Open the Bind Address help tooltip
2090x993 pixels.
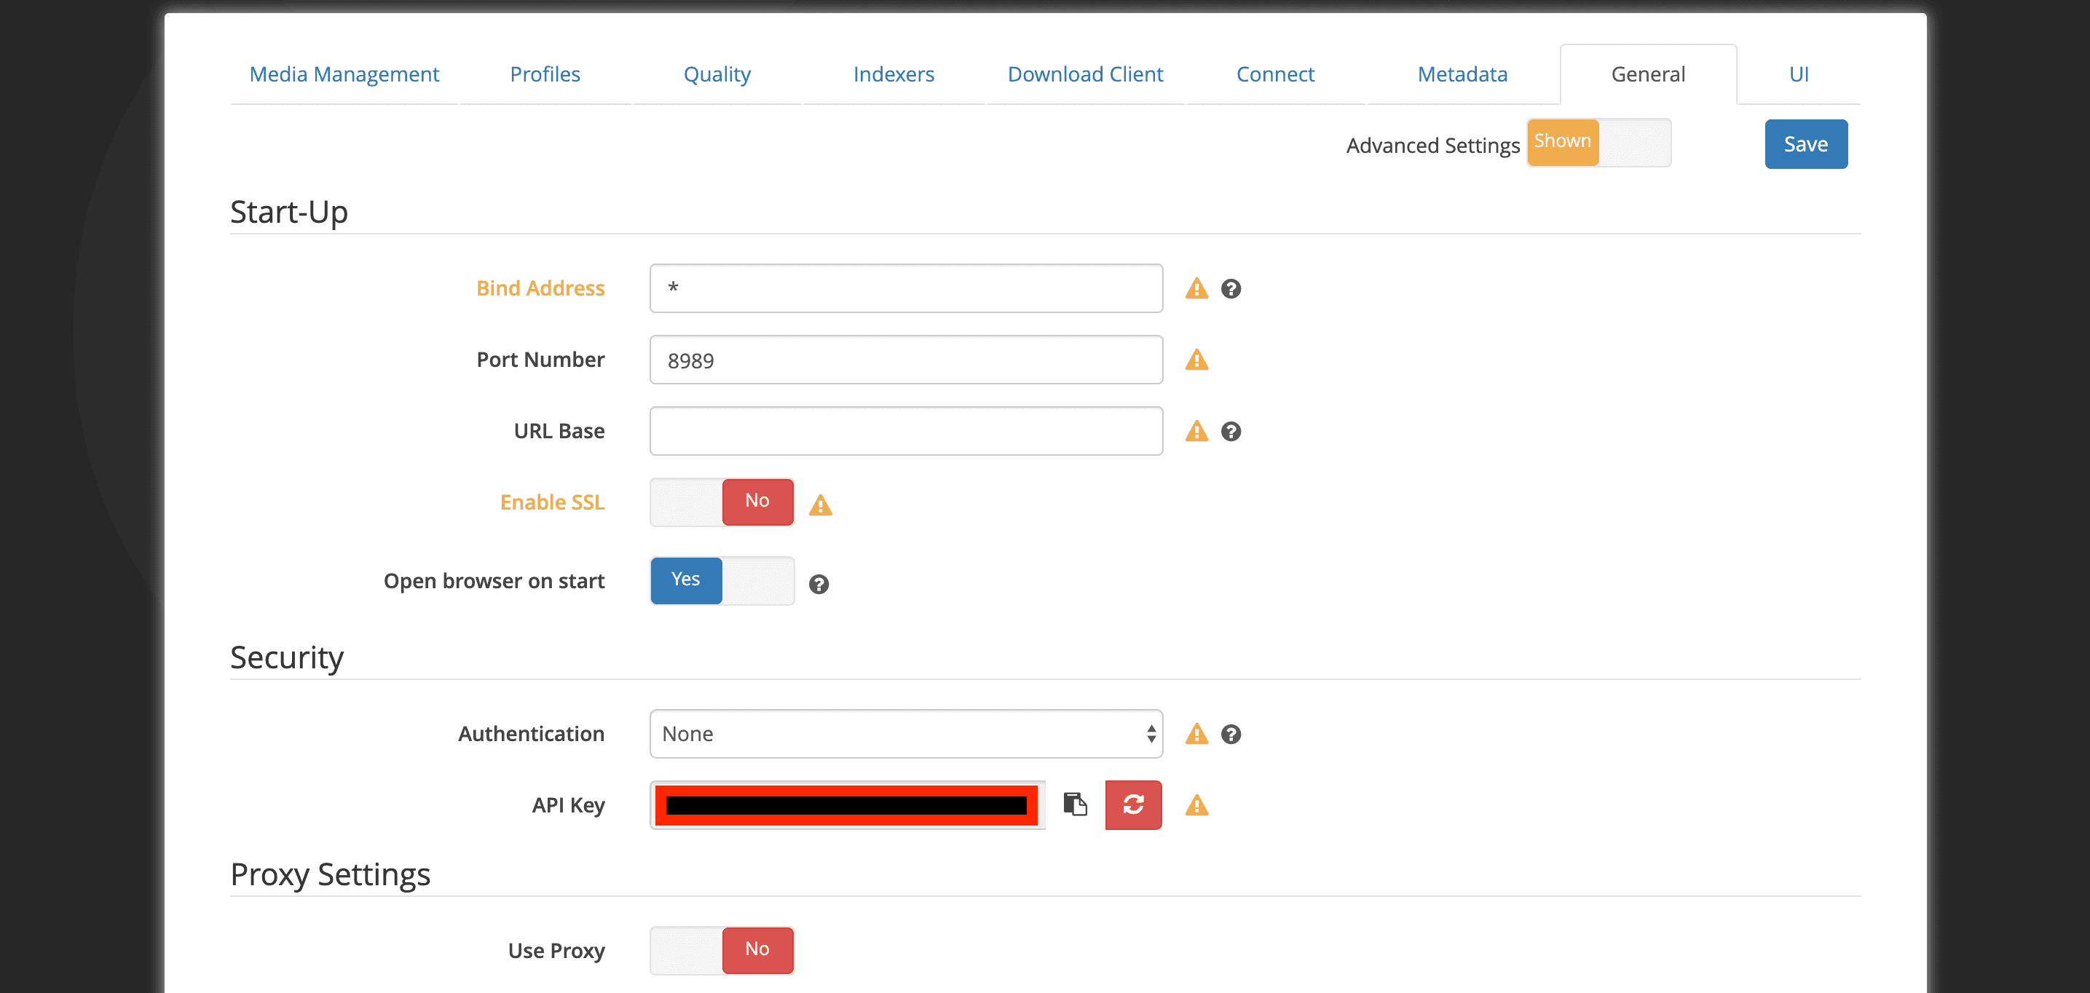[x=1231, y=288]
